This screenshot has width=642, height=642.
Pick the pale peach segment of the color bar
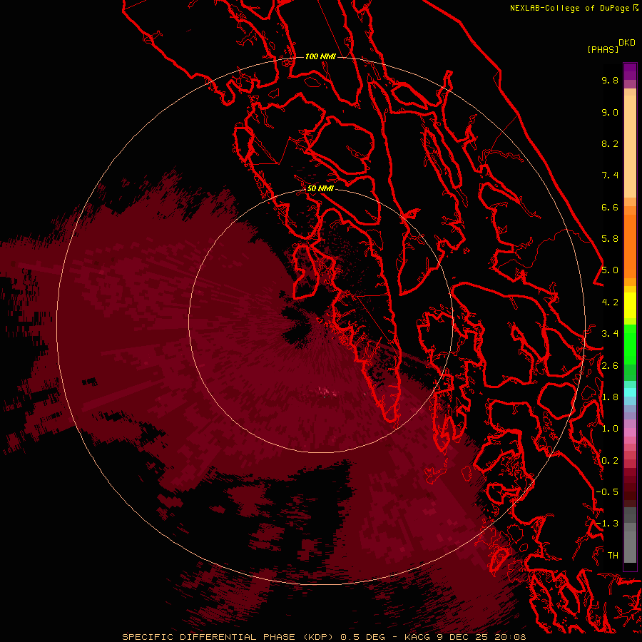(x=630, y=146)
